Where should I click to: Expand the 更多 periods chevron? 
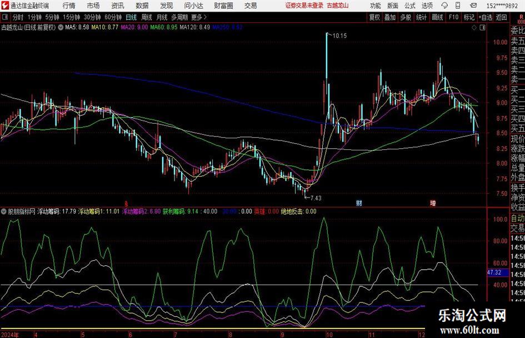[205, 17]
